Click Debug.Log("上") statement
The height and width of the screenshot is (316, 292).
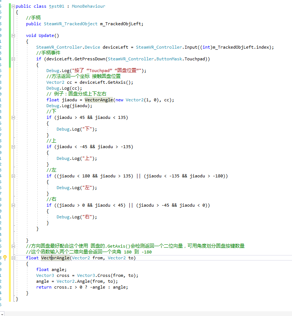tap(77, 158)
